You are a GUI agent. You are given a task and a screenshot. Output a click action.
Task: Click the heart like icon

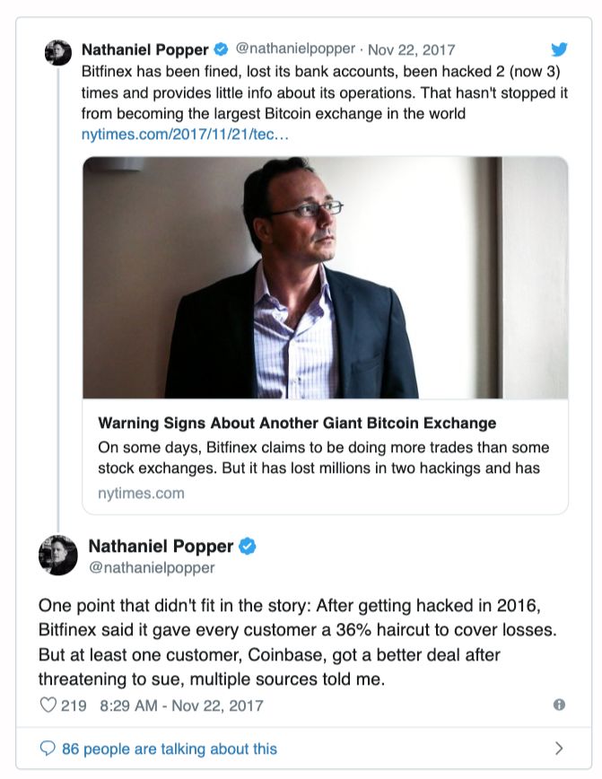(48, 705)
